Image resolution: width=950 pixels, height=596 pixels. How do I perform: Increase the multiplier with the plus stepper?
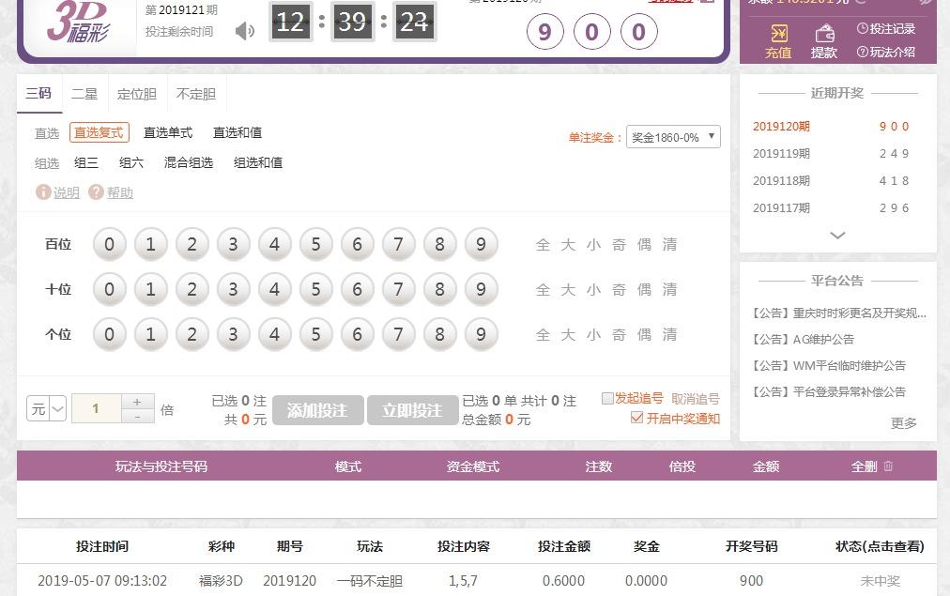pos(138,402)
